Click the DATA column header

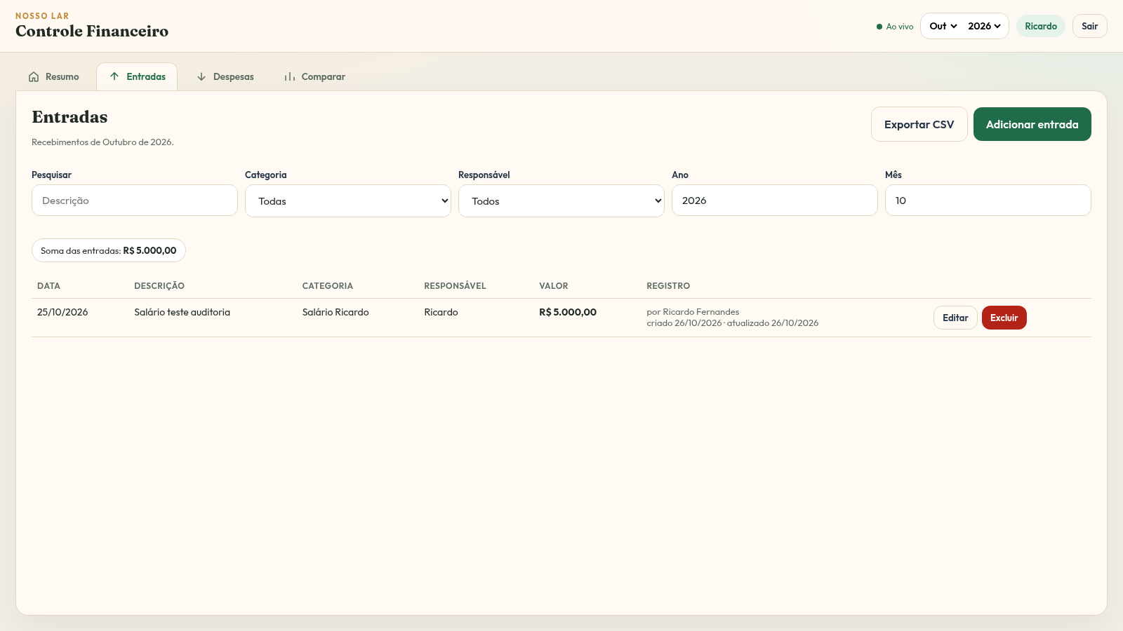[48, 286]
